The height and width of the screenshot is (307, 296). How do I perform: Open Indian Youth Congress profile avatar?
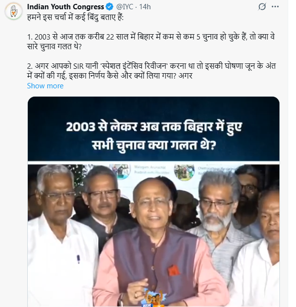[x=14, y=11]
